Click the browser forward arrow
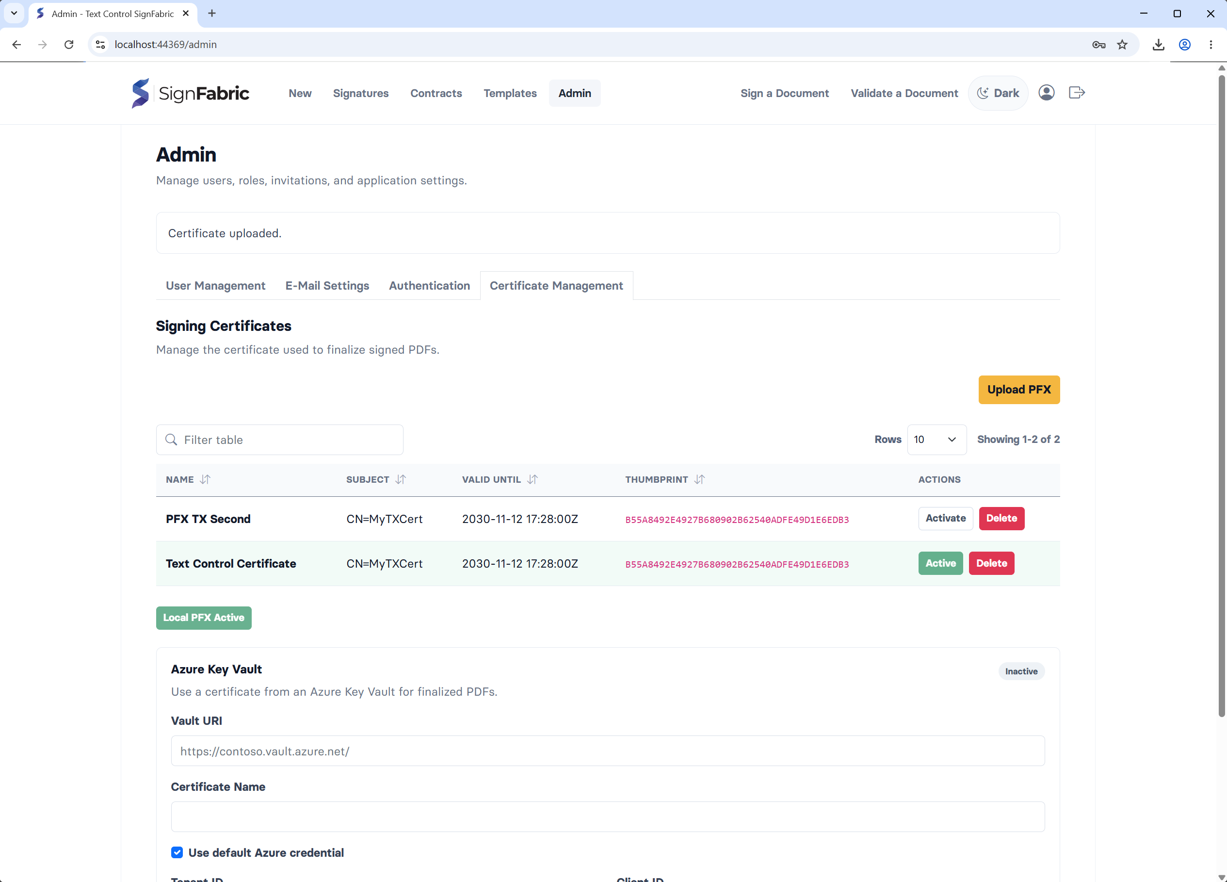Image resolution: width=1227 pixels, height=882 pixels. coord(43,44)
